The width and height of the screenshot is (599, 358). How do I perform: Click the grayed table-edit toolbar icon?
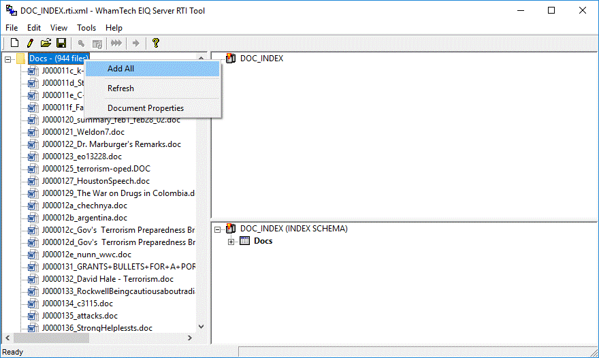[97, 44]
